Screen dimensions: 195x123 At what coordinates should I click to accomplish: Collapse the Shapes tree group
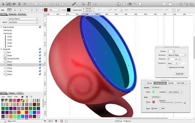(1, 49)
